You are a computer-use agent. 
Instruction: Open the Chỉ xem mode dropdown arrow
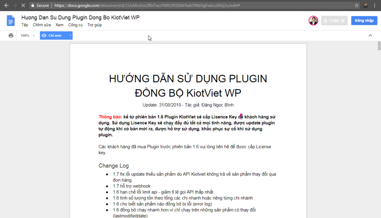70,35
